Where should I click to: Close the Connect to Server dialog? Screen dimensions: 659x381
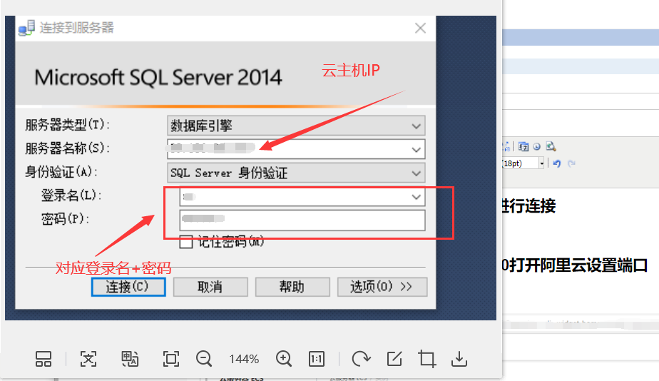click(x=420, y=28)
